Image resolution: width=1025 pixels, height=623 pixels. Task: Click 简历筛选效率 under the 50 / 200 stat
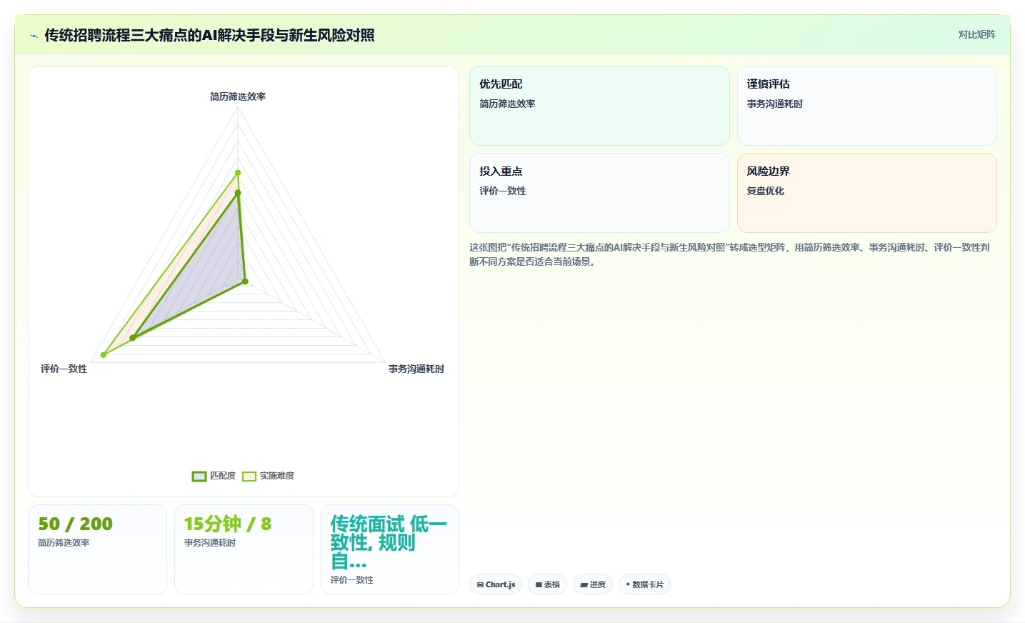point(64,543)
